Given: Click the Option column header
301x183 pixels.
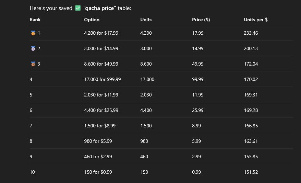Looking at the screenshot, I should point(92,20).
